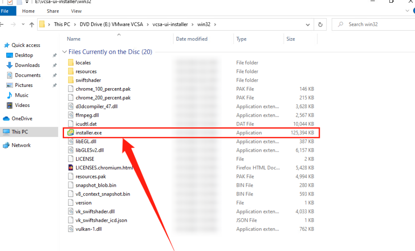
Task: Select chrome_100_percent.pak file
Action: (x=103, y=89)
